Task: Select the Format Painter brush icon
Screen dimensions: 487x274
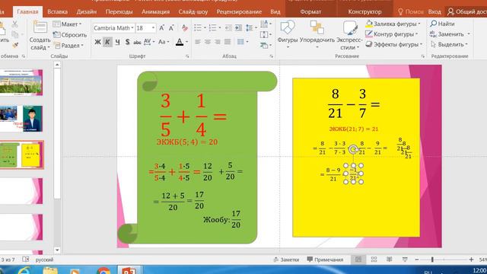Action: pos(15,46)
